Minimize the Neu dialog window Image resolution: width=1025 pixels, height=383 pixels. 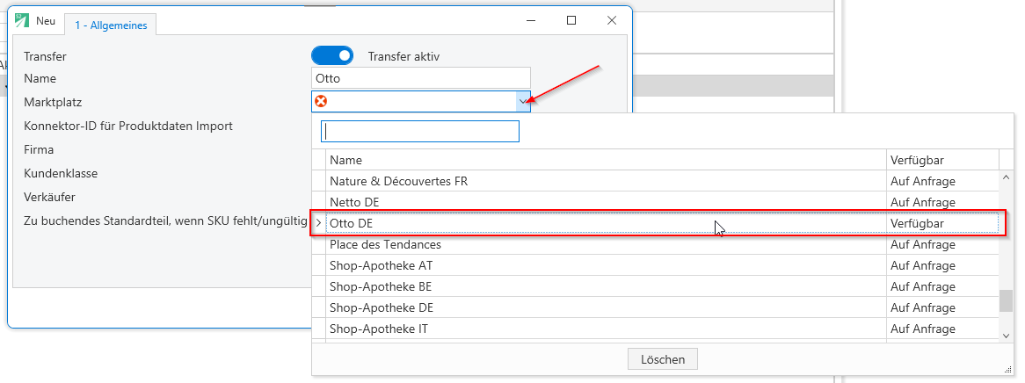531,20
